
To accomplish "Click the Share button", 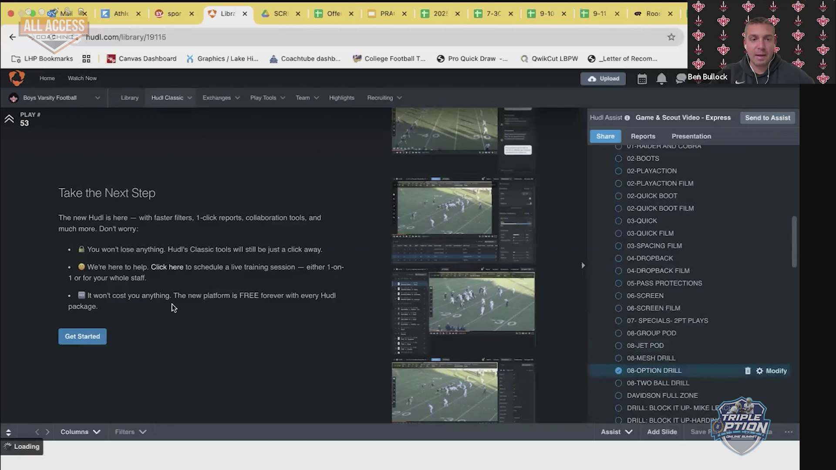I will [605, 136].
